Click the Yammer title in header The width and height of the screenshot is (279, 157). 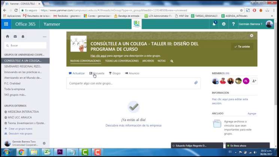coord(52,24)
